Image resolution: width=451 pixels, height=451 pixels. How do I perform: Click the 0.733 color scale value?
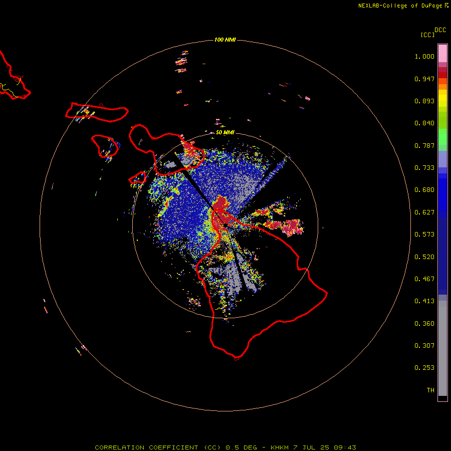[x=424, y=168]
